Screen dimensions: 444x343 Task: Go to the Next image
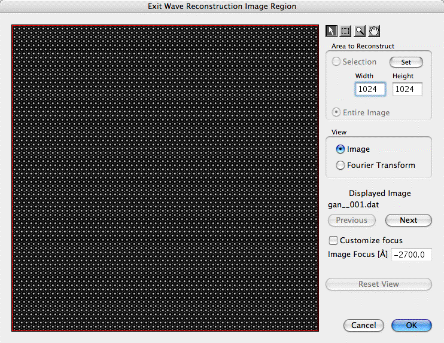408,220
